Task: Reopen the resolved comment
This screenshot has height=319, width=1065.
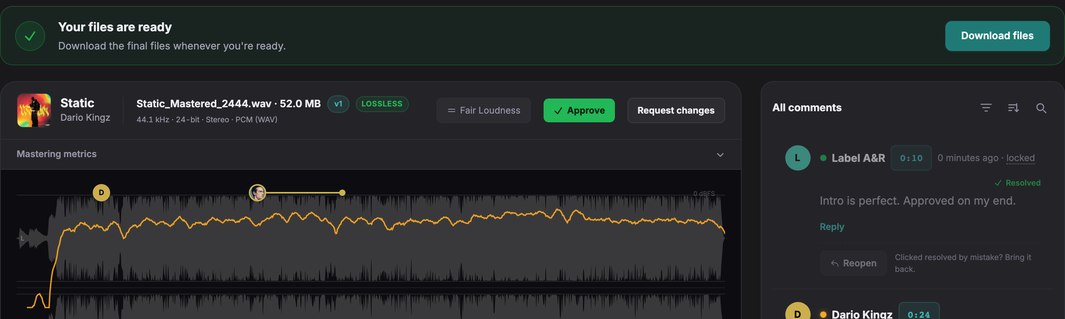Action: 853,263
